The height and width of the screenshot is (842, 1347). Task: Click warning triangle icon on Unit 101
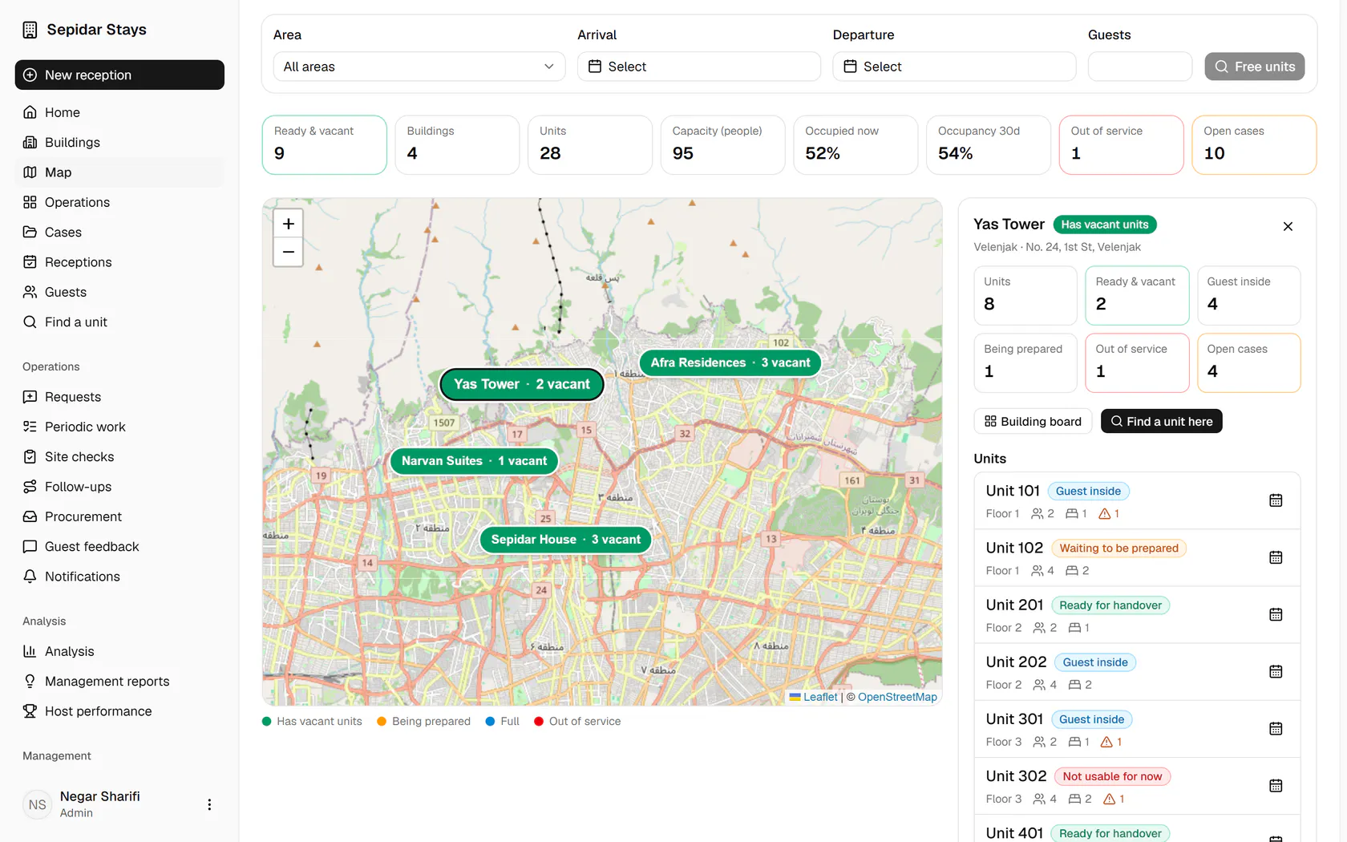pyautogui.click(x=1104, y=514)
